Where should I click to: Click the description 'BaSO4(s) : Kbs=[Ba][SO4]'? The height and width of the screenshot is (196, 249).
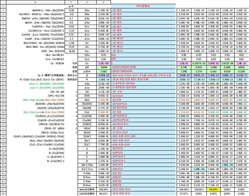(x=48, y=10)
